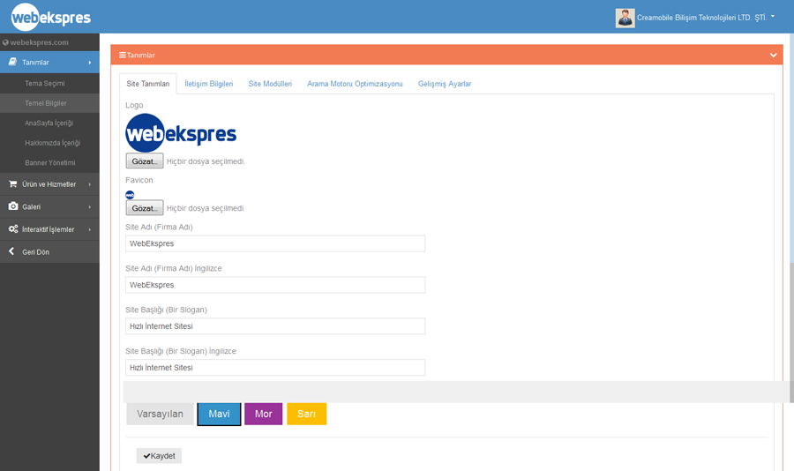Collapse the Tanımlar panel with chevron
Screen dimensions: 794x471
[773, 56]
